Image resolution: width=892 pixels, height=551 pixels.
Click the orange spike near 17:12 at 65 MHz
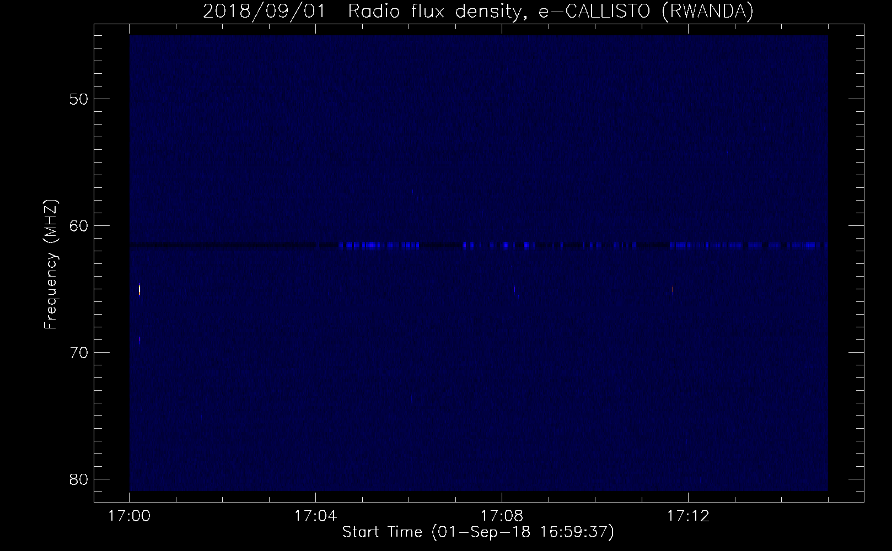673,290
